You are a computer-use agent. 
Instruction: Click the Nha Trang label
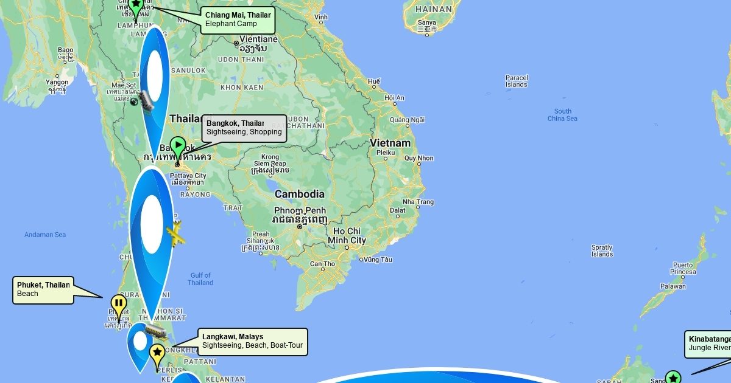tap(418, 202)
